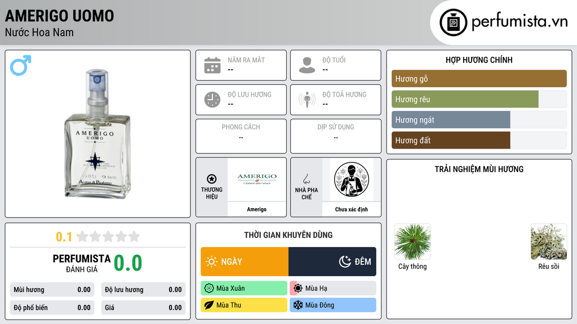Click the moon icon in the Đêm bar
This screenshot has width=577, height=324.
click(x=345, y=262)
